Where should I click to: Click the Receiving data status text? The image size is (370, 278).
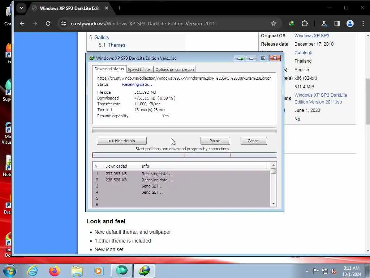coord(137,84)
